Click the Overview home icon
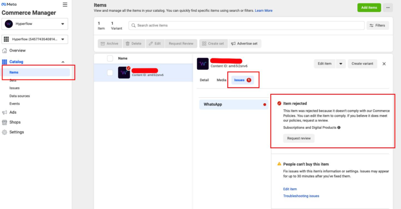 [x=4, y=50]
